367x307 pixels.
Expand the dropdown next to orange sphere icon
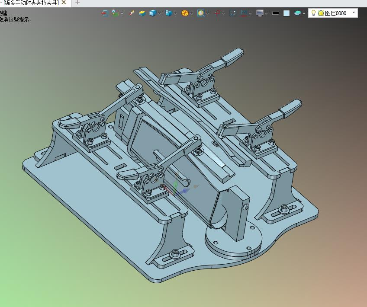coord(192,13)
